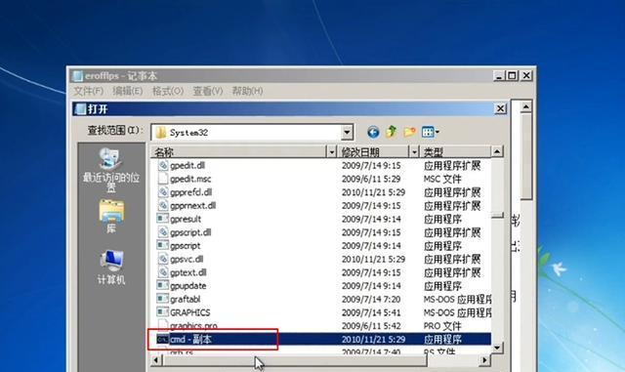Go back using the blue arrow icon
Viewport: 625px width, 372px height.
[373, 132]
